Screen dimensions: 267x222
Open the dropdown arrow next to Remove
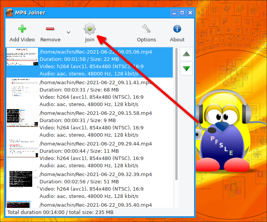(68, 32)
